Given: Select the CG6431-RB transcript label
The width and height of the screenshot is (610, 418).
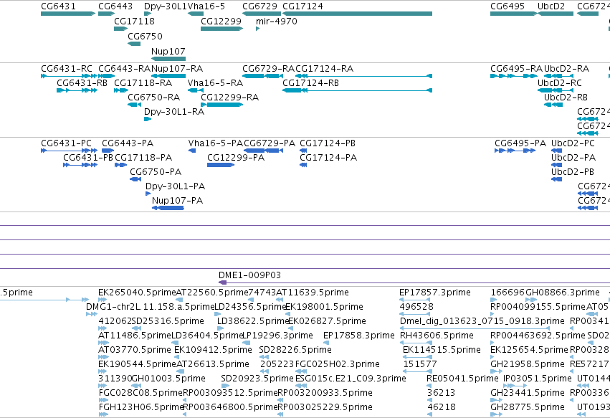Looking at the screenshot, I should (82, 83).
